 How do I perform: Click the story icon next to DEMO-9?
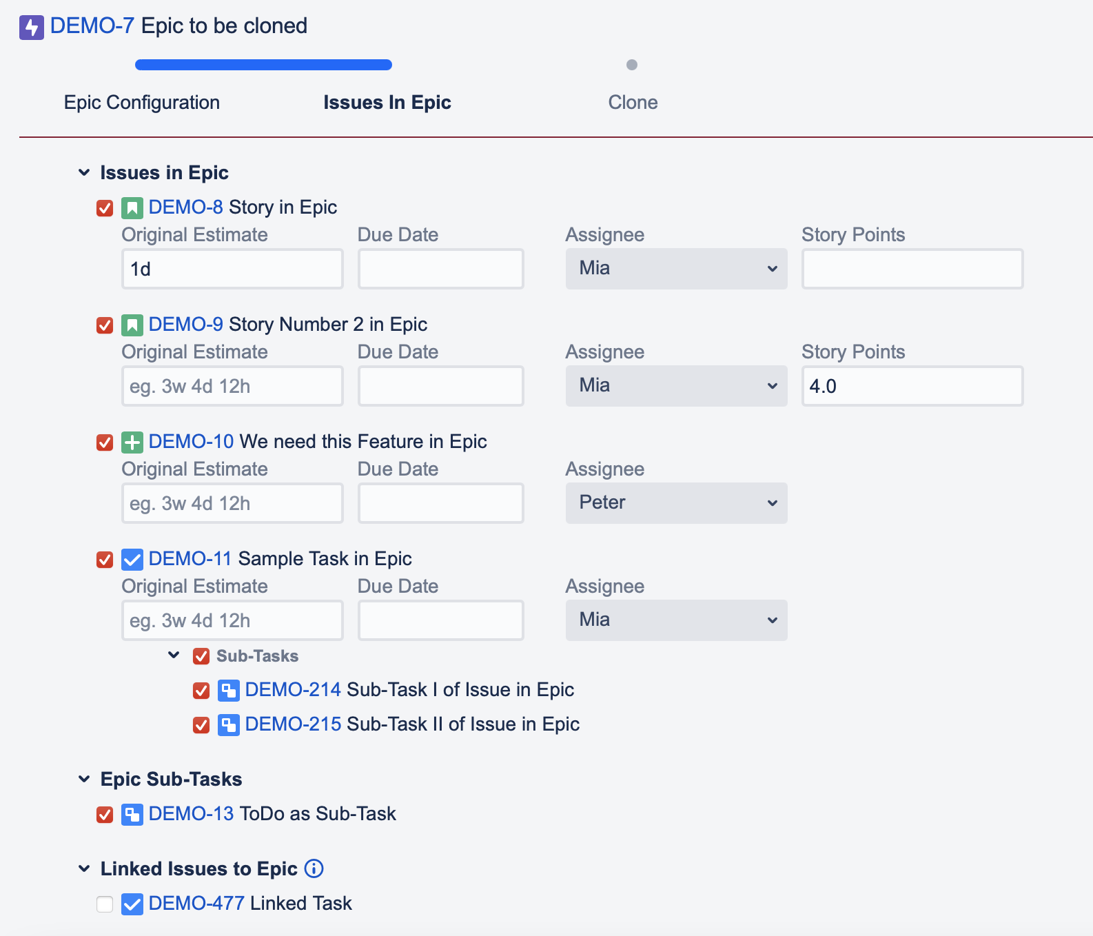132,325
